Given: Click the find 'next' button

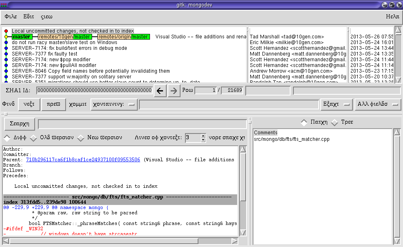Looking at the screenshot, I should click(29, 105).
